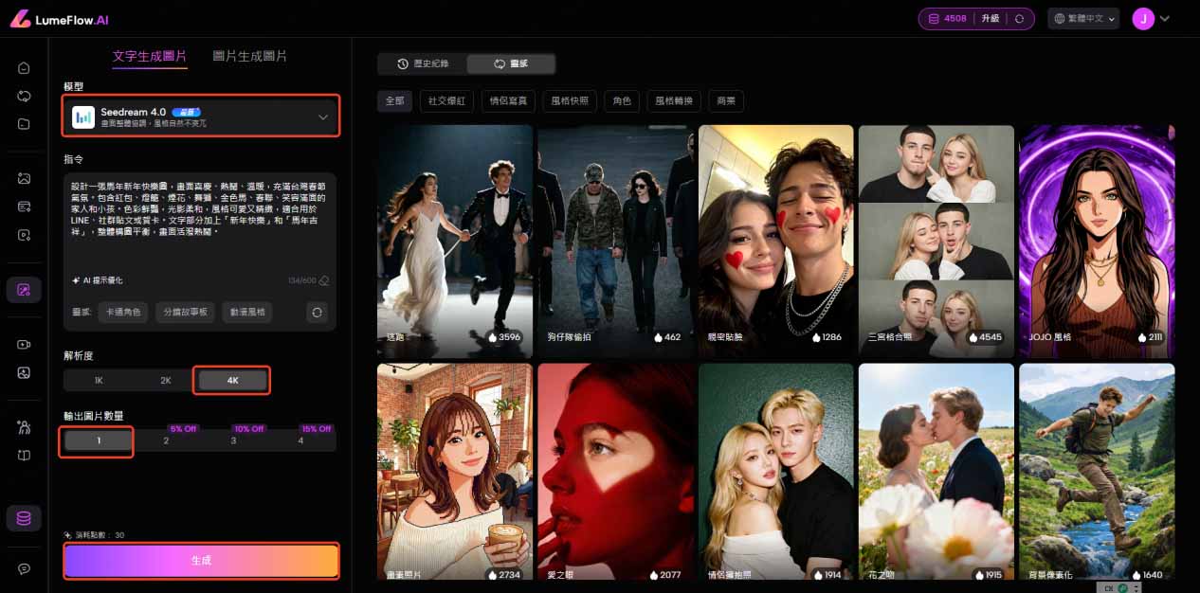Viewport: 1200px width, 593px height.
Task: Open the 繁體中文 language dropdown
Action: tap(1084, 18)
